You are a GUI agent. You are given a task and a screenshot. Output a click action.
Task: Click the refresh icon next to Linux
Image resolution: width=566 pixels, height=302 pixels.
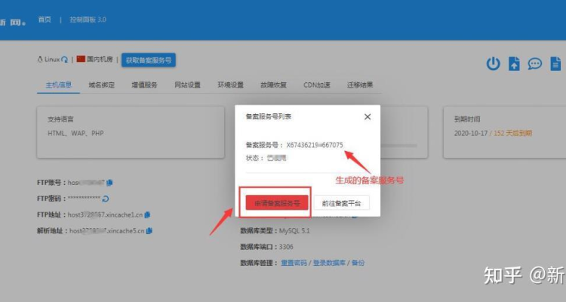pyautogui.click(x=64, y=60)
